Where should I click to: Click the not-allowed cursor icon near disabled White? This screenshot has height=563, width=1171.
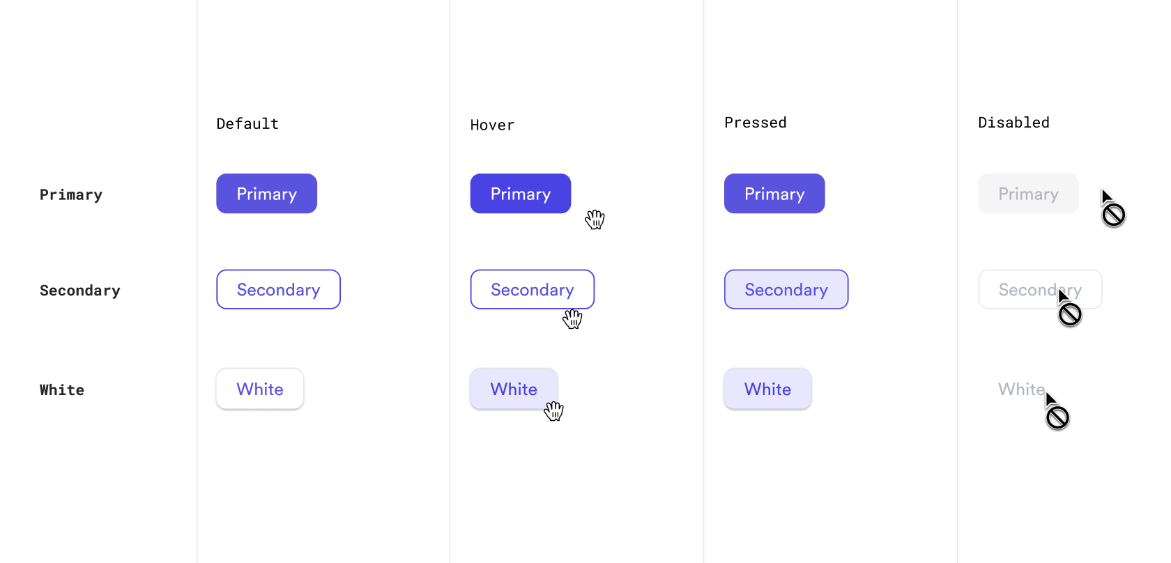point(1057,412)
